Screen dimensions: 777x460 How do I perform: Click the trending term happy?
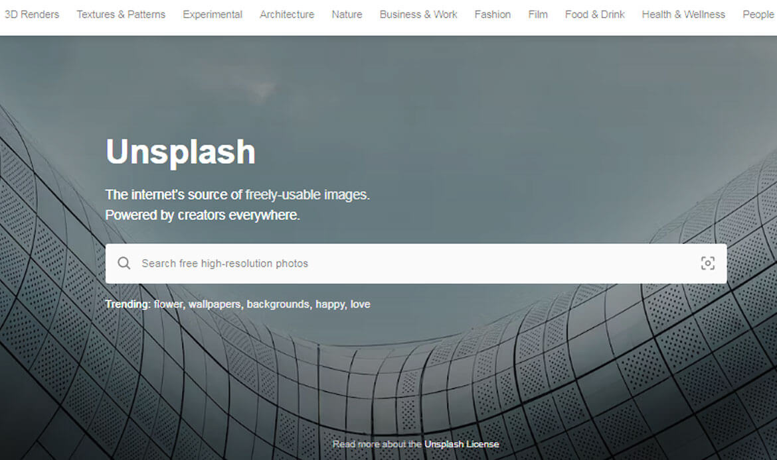pyautogui.click(x=331, y=304)
